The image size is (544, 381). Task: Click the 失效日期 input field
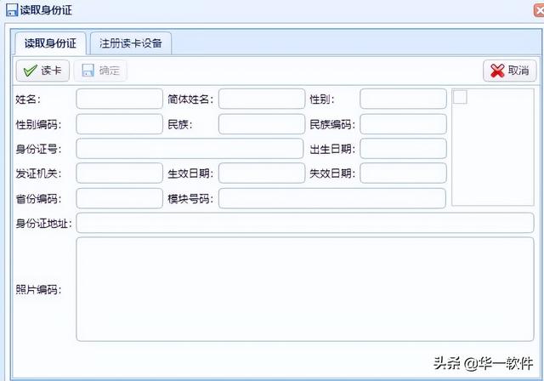click(x=403, y=173)
